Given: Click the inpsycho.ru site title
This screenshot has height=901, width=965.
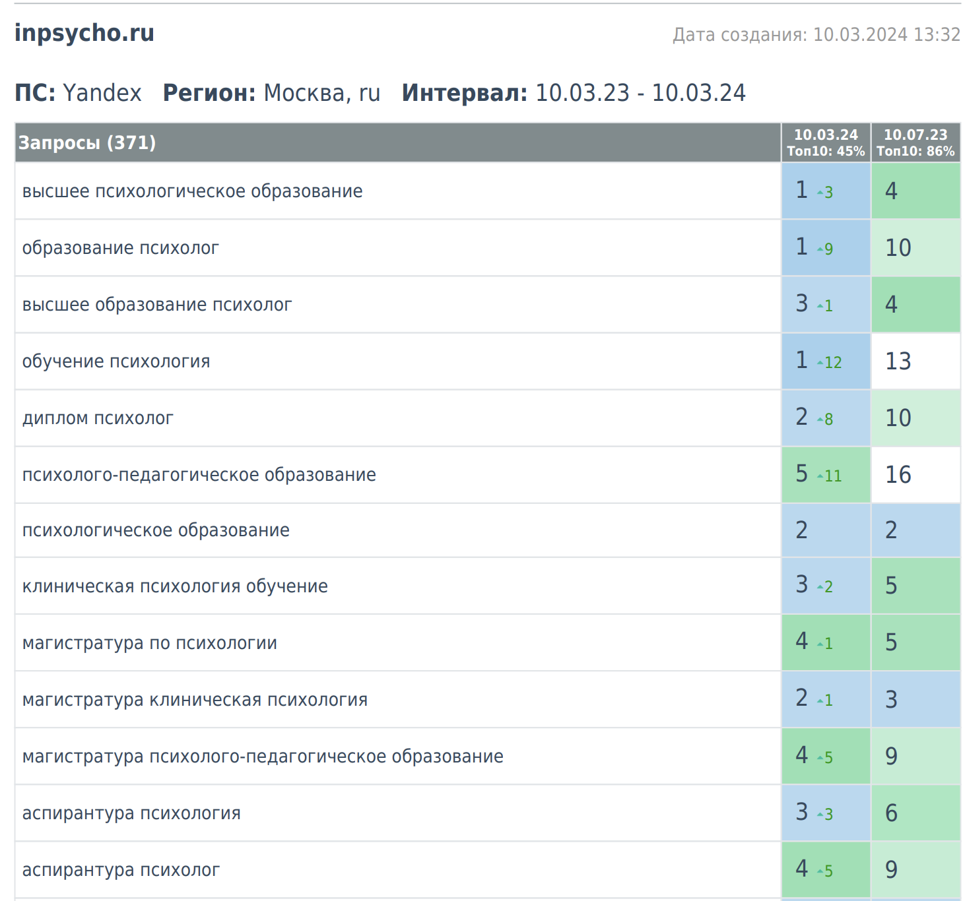Looking at the screenshot, I should [x=84, y=33].
